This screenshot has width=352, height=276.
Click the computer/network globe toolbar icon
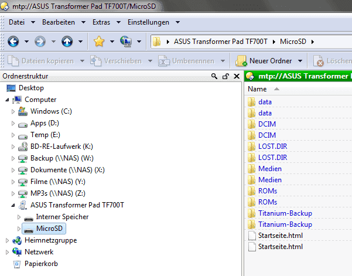click(x=126, y=42)
